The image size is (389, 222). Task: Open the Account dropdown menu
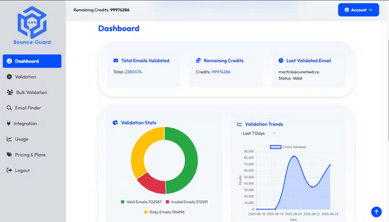pos(358,10)
